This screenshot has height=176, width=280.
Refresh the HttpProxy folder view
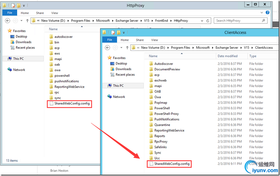pos(208,21)
